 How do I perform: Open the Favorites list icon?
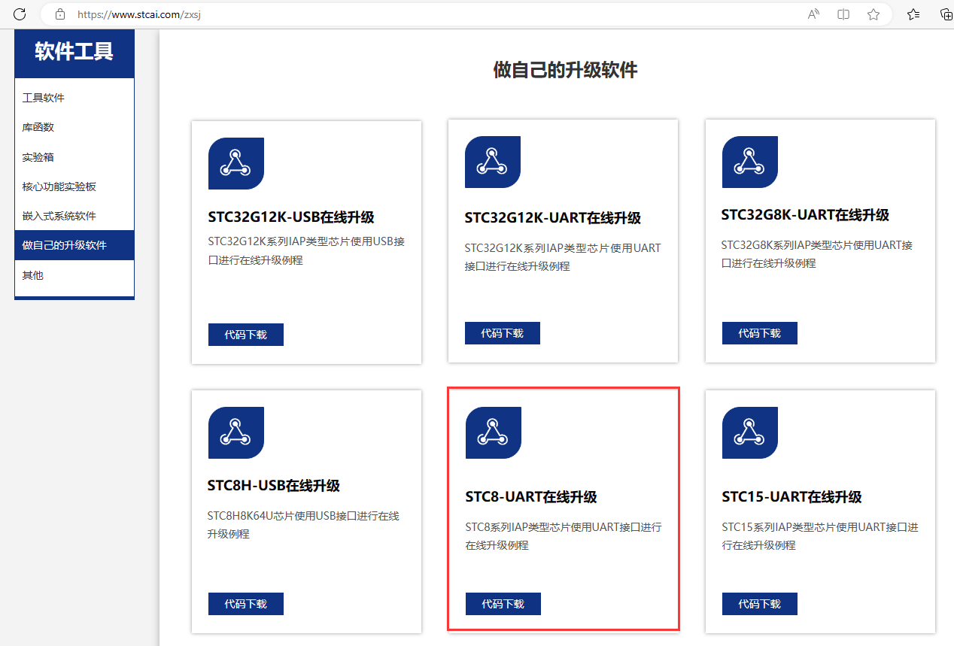[x=913, y=14]
